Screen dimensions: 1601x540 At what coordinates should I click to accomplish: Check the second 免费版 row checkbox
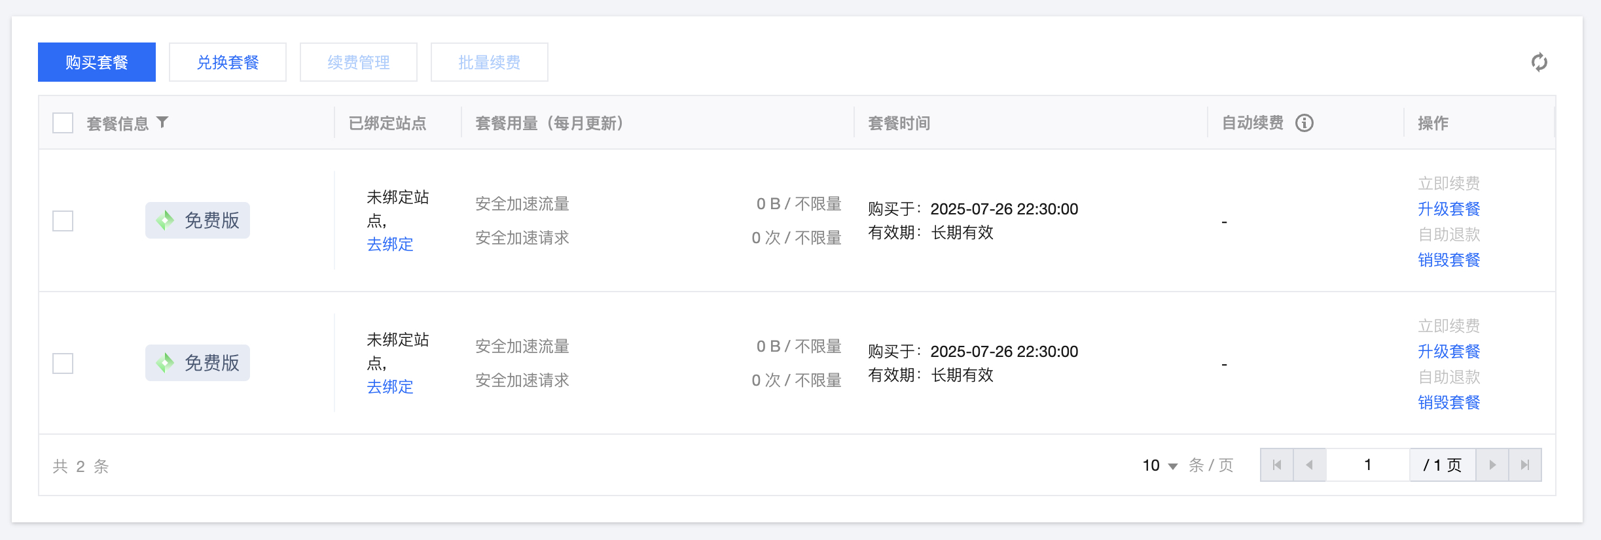click(x=63, y=363)
